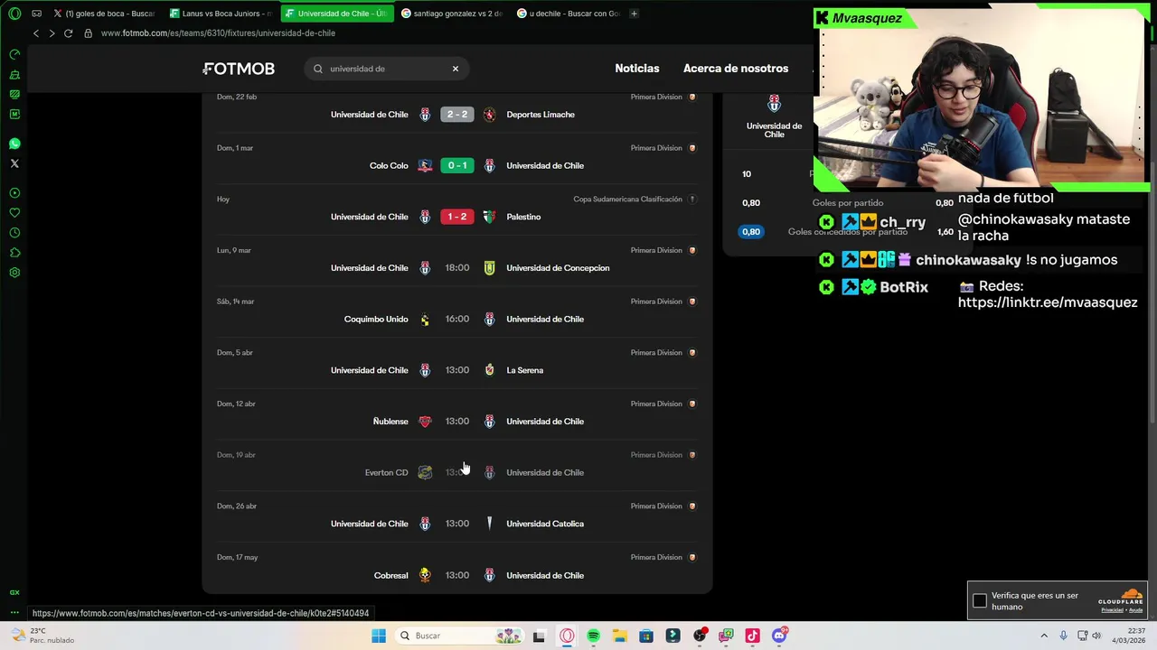
Task: Open the 18:00 Universidad de Concepcion fixture
Action: tap(457, 268)
